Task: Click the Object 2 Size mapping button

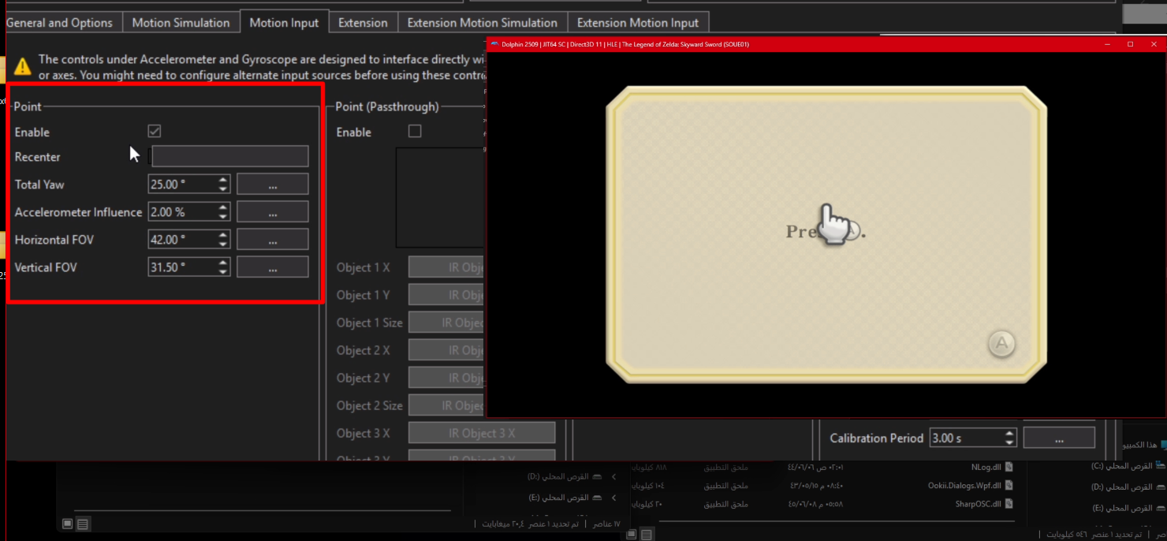Action: pos(447,405)
